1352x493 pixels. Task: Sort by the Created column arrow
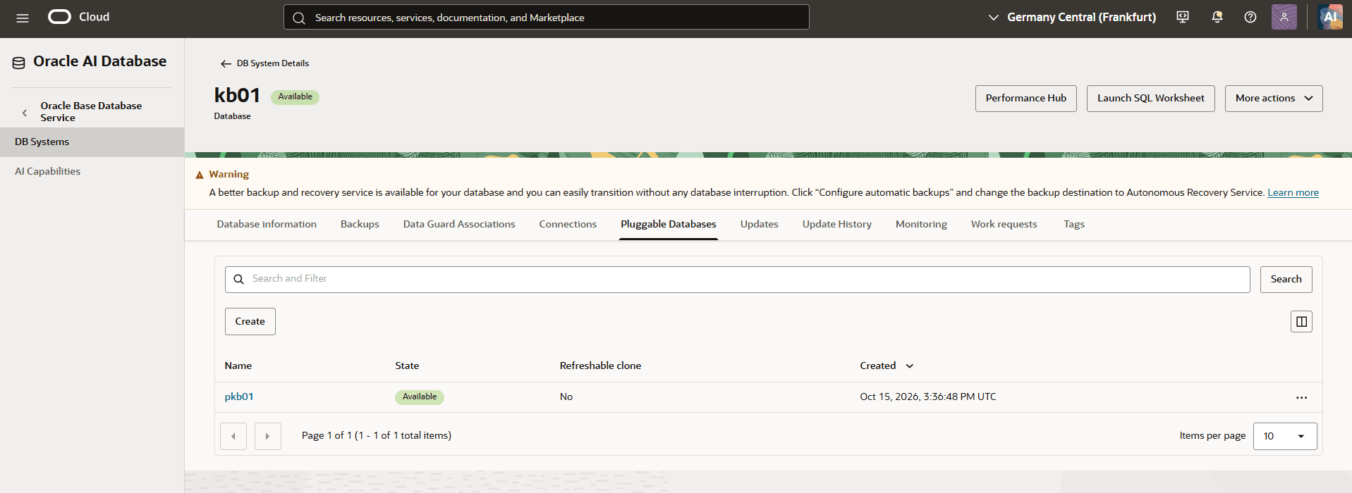pos(910,366)
